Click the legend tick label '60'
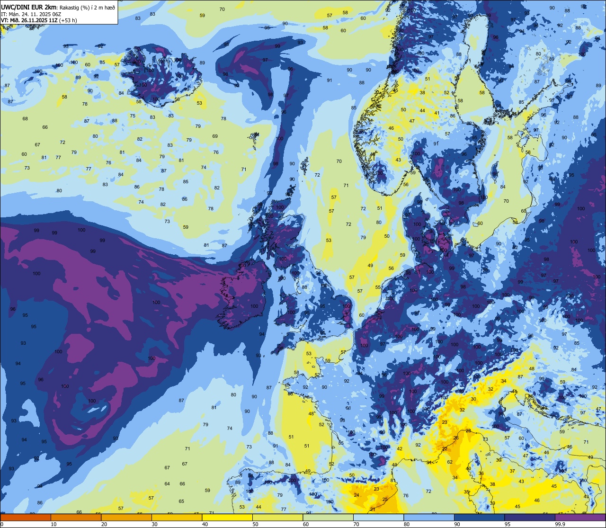Viewport: 606px width, 528px height. click(x=306, y=524)
